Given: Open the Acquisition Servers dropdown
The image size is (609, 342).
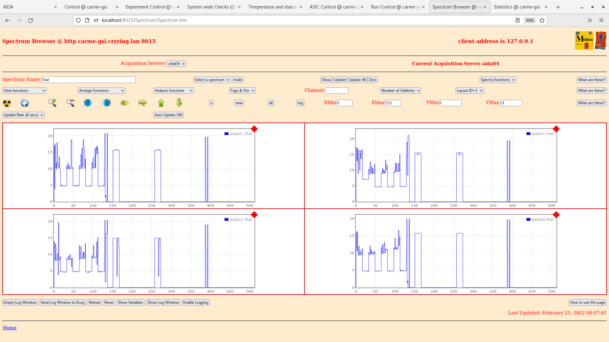Looking at the screenshot, I should (176, 63).
